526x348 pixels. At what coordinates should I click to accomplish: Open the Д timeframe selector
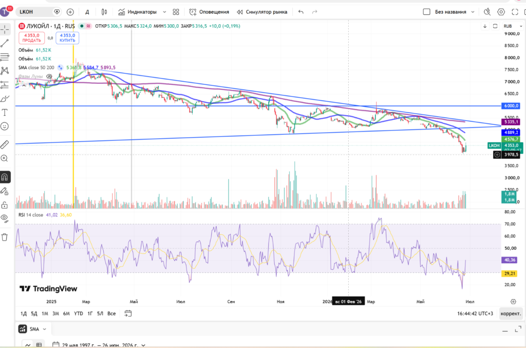(87, 12)
